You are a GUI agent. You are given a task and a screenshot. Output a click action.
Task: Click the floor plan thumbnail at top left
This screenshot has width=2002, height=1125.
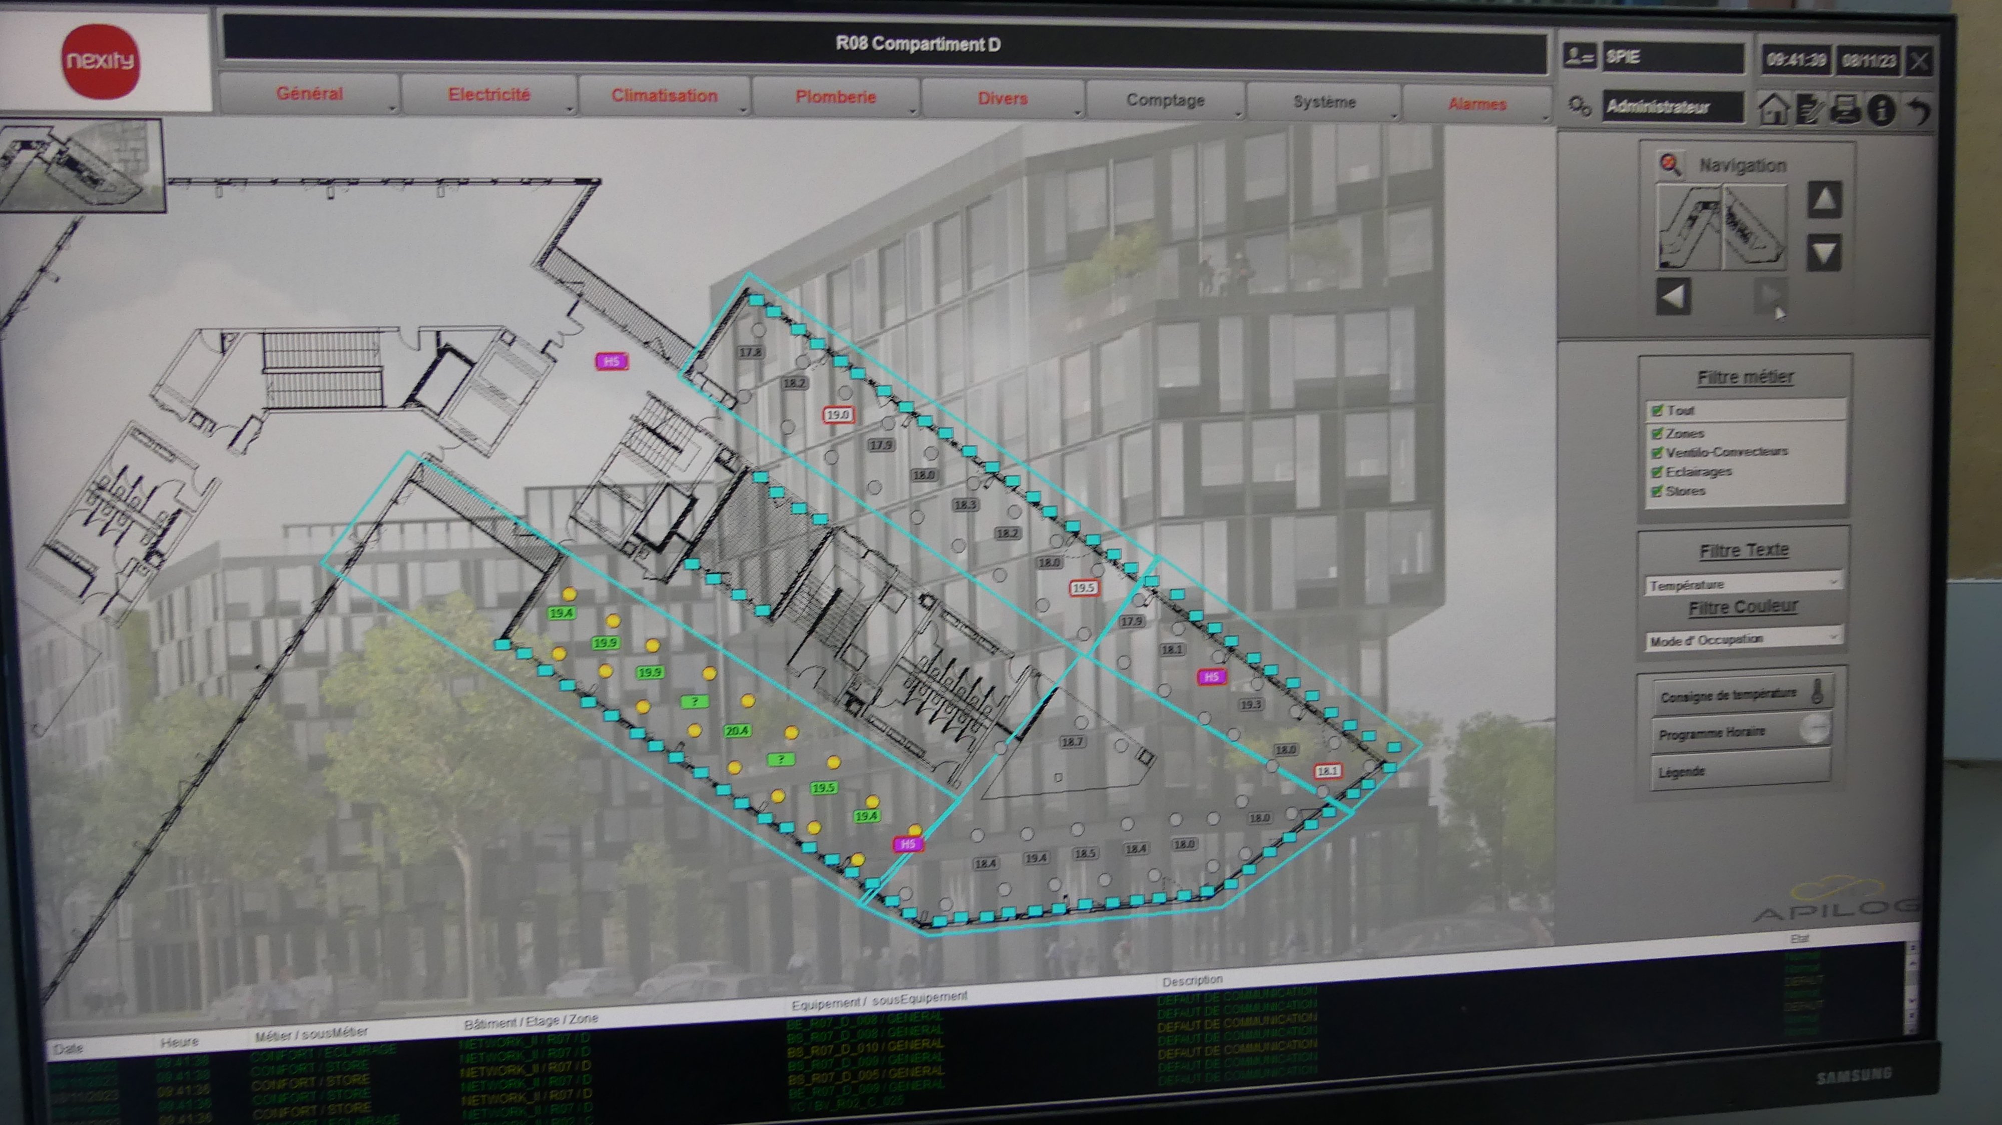click(x=82, y=165)
